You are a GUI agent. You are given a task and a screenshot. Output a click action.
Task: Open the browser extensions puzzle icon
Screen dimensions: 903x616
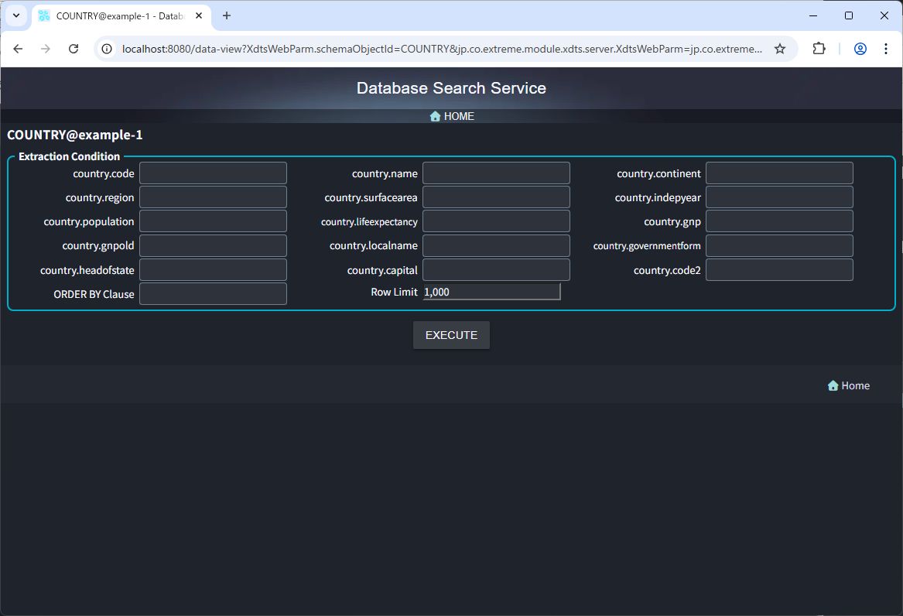tap(819, 49)
